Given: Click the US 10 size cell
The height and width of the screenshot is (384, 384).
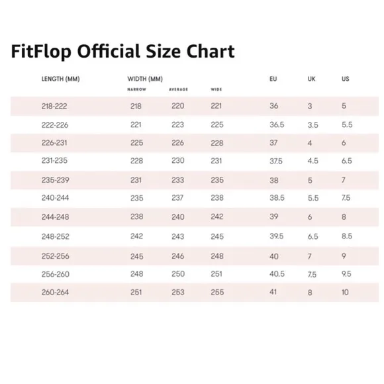Looking at the screenshot, I should [345, 292].
